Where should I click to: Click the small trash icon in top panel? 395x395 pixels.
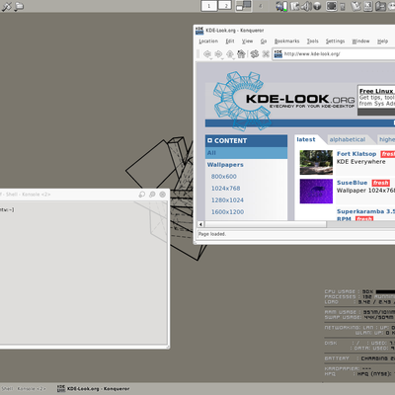(343, 7)
